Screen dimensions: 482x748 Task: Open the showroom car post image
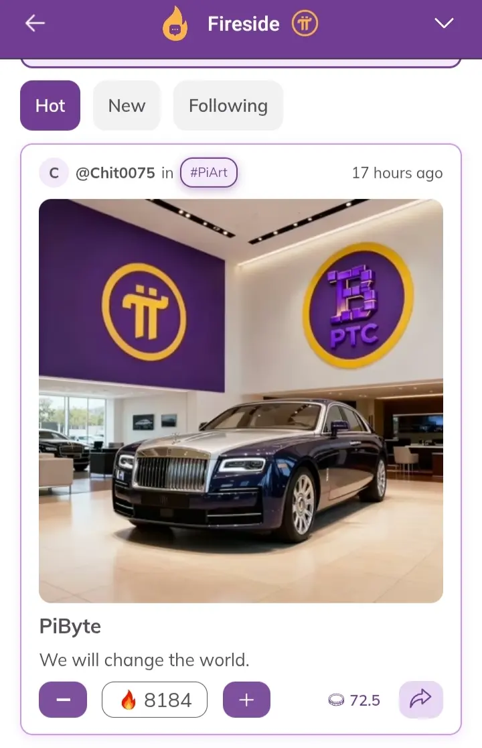[x=241, y=401]
